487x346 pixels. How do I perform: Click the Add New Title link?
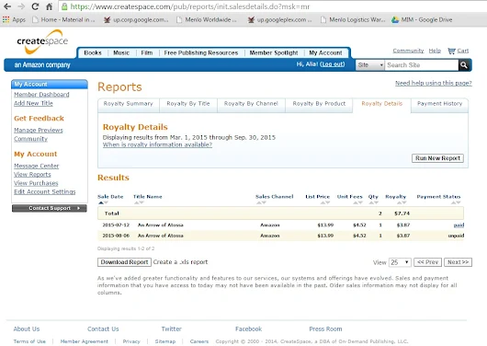[x=33, y=103]
